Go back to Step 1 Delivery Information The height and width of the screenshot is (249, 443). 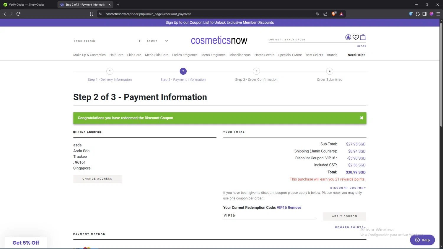click(110, 80)
